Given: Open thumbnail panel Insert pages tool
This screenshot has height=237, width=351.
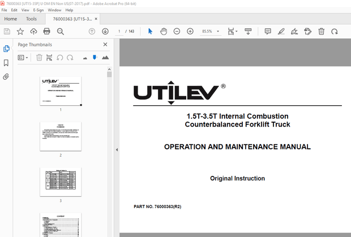Looking at the screenshot, I should click(49, 58).
